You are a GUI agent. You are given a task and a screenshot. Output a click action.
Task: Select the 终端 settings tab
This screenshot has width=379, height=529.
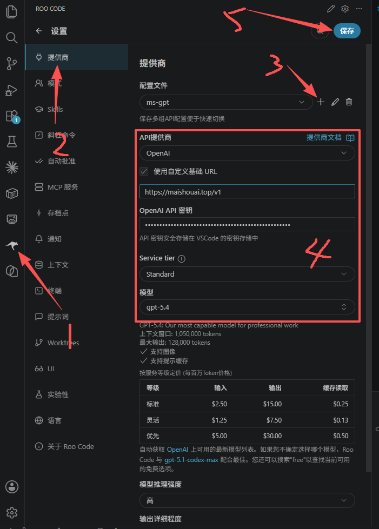77,291
